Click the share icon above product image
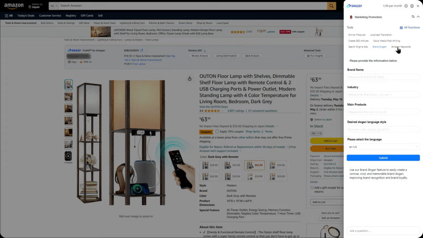This screenshot has width=423, height=238. click(190, 79)
